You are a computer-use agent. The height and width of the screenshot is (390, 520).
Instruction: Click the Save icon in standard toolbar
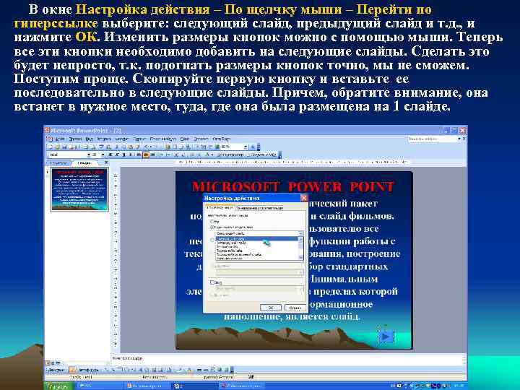(64, 147)
